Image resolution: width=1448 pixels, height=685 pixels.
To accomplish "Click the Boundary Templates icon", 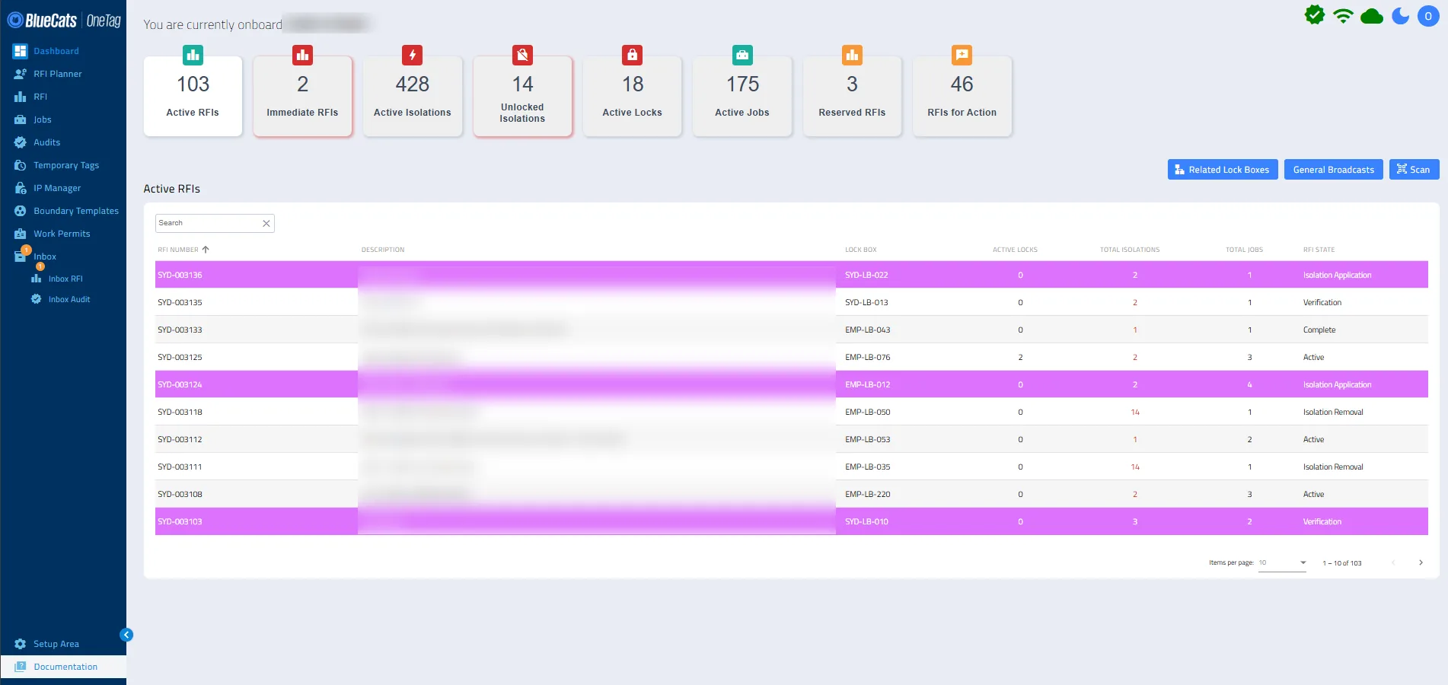I will click(21, 211).
